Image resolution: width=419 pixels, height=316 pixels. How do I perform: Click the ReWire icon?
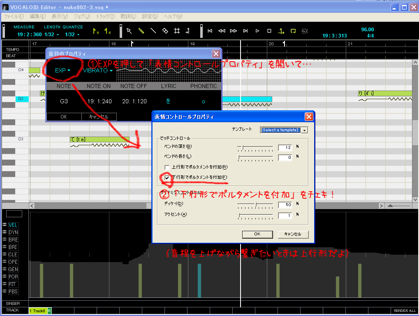coord(305,31)
